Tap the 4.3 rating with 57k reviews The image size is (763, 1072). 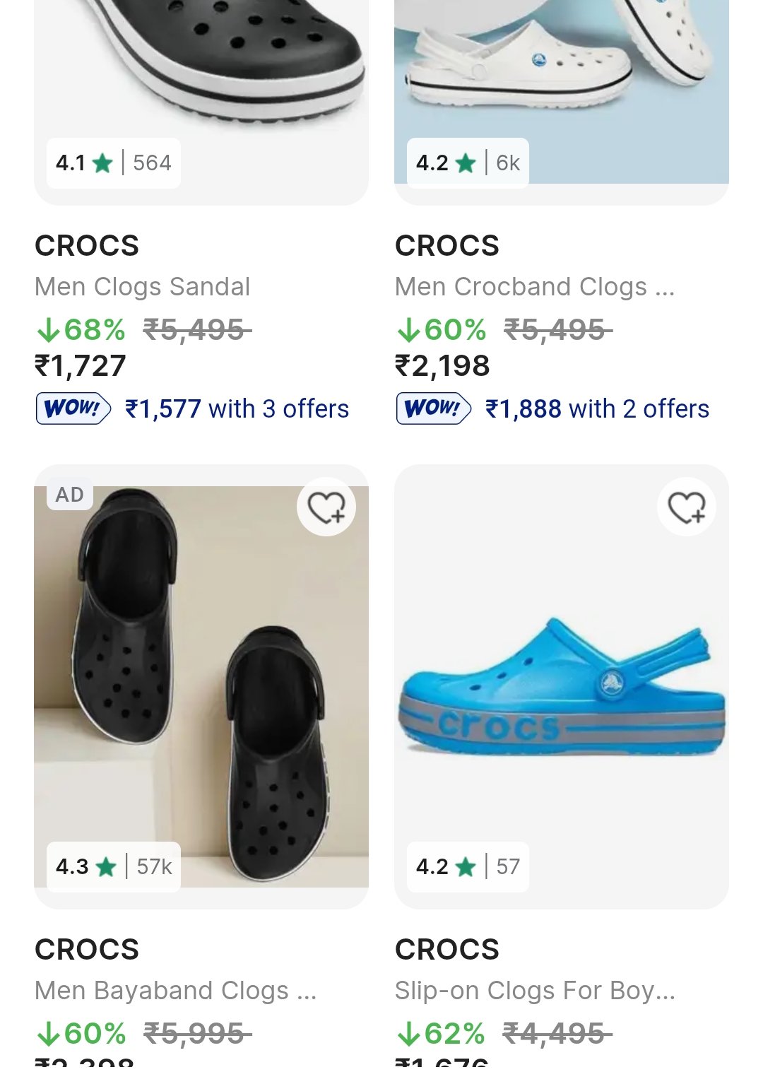[x=113, y=866]
